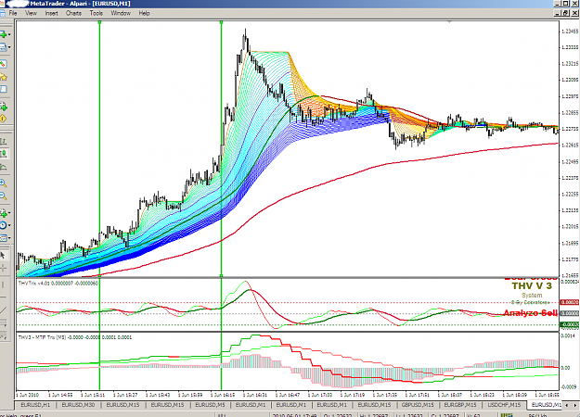Open the Periods clock icon

(4, 225)
